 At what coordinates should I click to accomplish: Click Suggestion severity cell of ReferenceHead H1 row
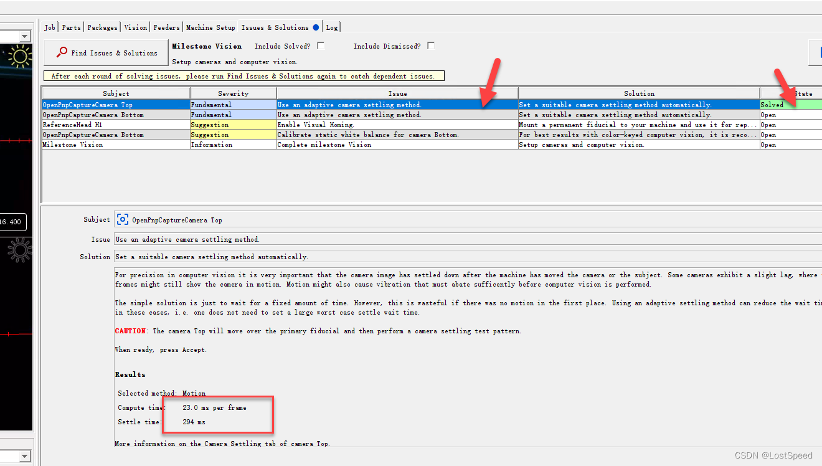[234, 125]
